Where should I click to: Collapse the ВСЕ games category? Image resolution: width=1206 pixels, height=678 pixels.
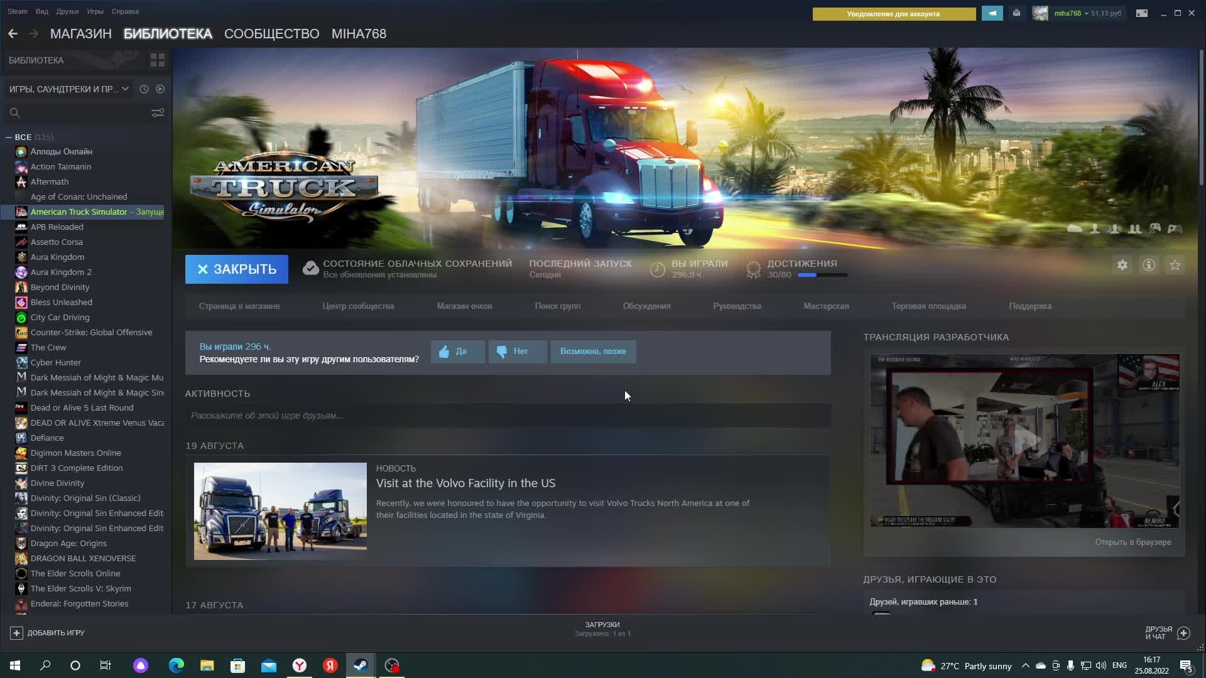pos(9,137)
